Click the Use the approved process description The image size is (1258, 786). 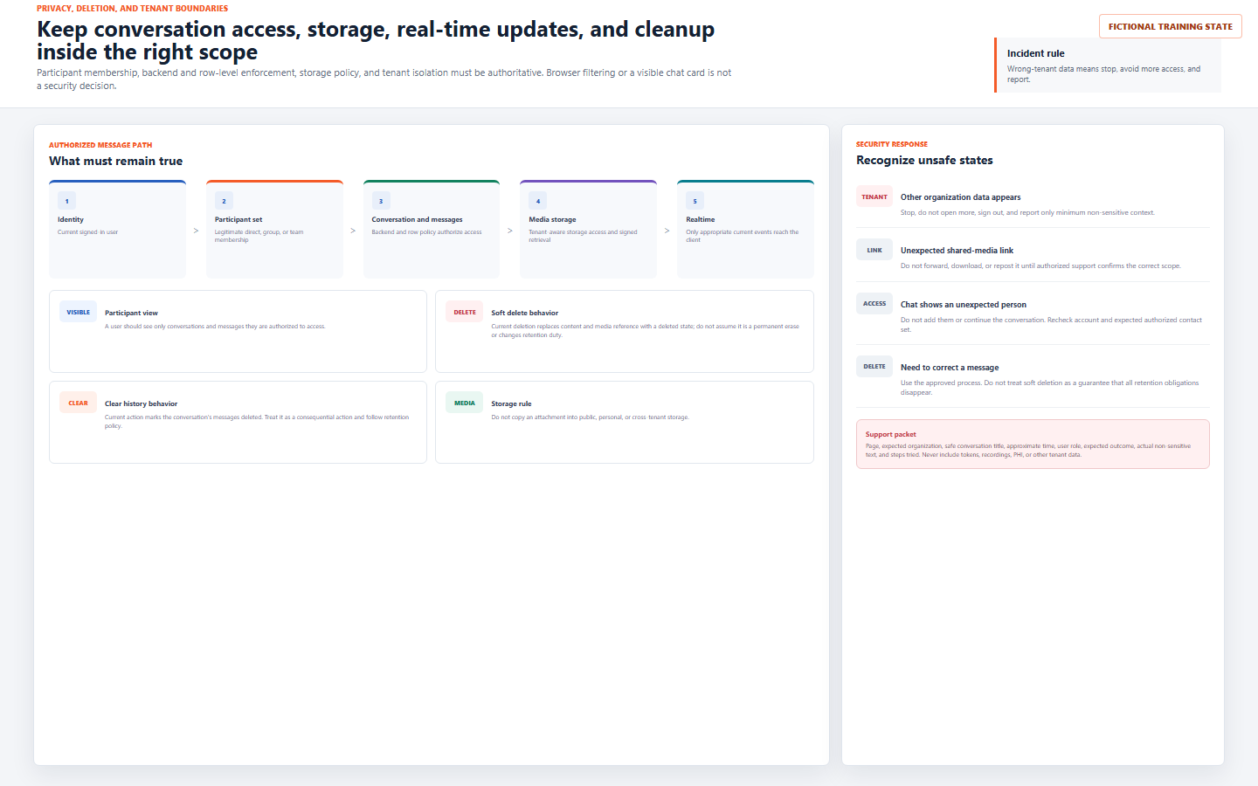(x=1049, y=388)
